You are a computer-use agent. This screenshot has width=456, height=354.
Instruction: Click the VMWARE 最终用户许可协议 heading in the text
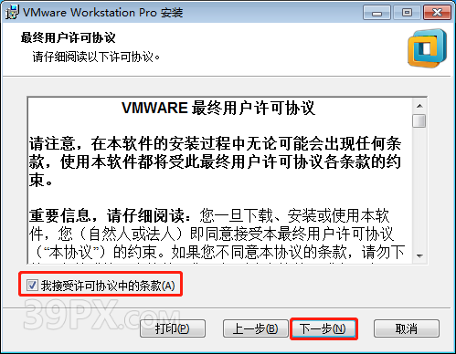click(218, 108)
